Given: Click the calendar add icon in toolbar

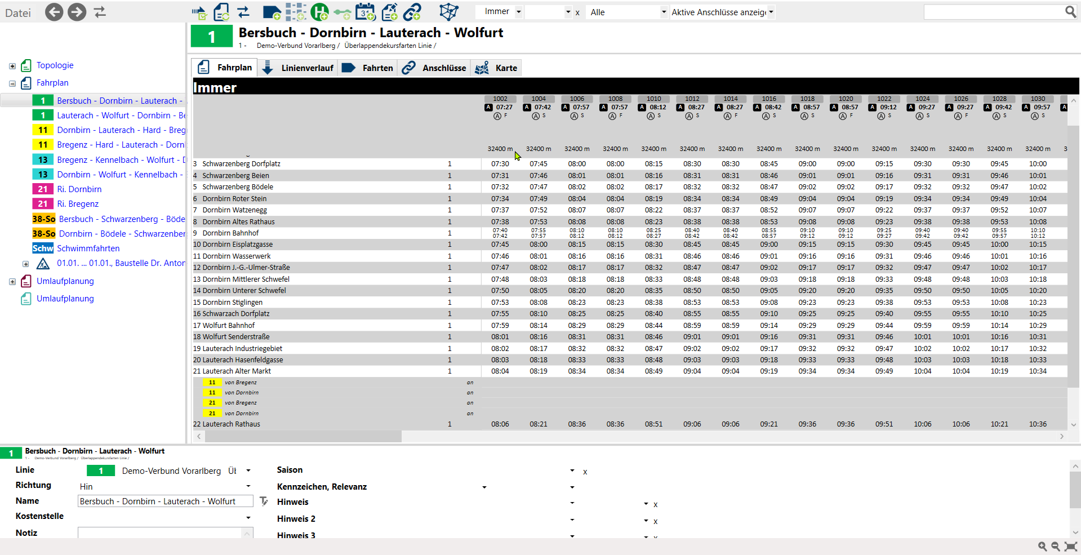Looking at the screenshot, I should 366,12.
